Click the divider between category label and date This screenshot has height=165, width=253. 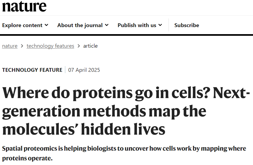tap(65, 70)
